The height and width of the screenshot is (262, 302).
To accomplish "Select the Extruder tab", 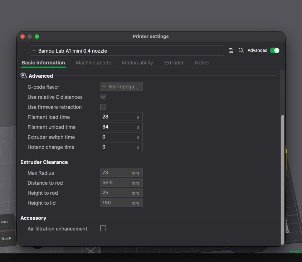I will tap(174, 63).
